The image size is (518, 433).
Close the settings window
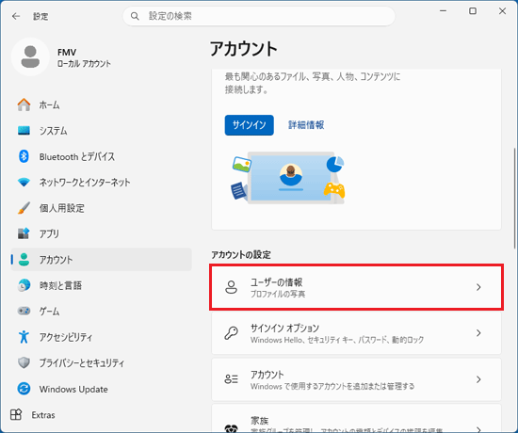[x=502, y=11]
